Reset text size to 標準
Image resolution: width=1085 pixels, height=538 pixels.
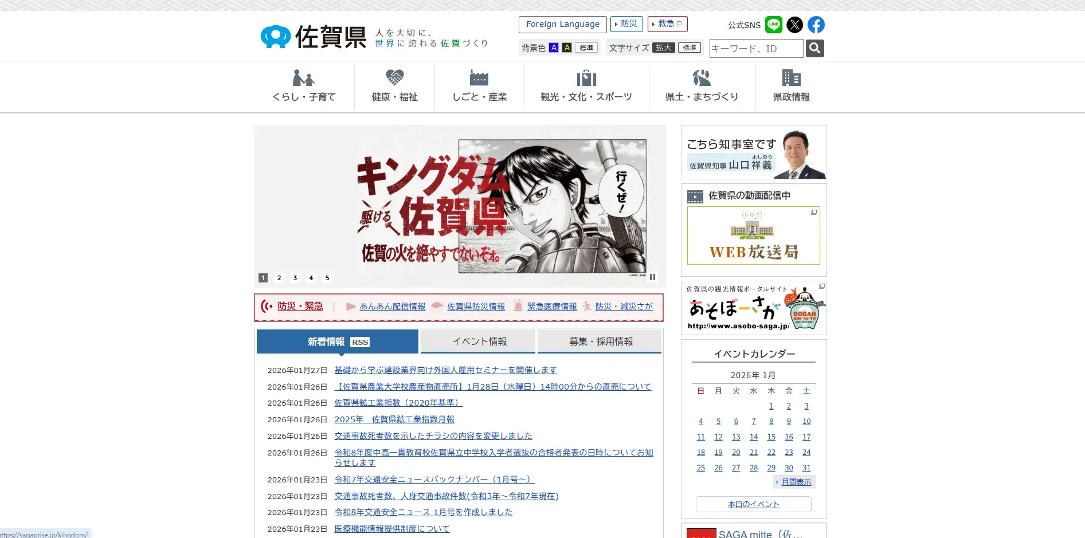(690, 48)
